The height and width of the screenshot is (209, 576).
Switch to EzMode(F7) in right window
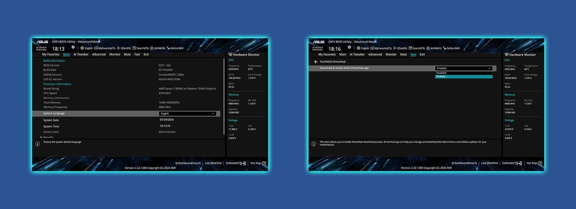click(x=512, y=163)
